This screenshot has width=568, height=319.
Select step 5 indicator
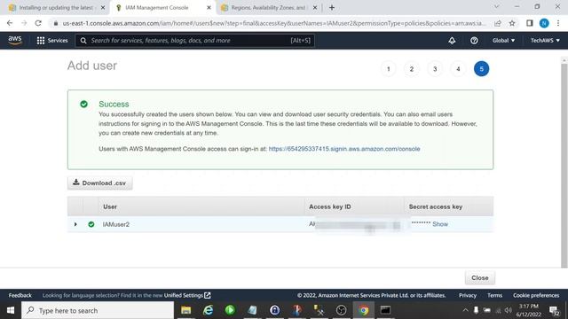point(481,69)
